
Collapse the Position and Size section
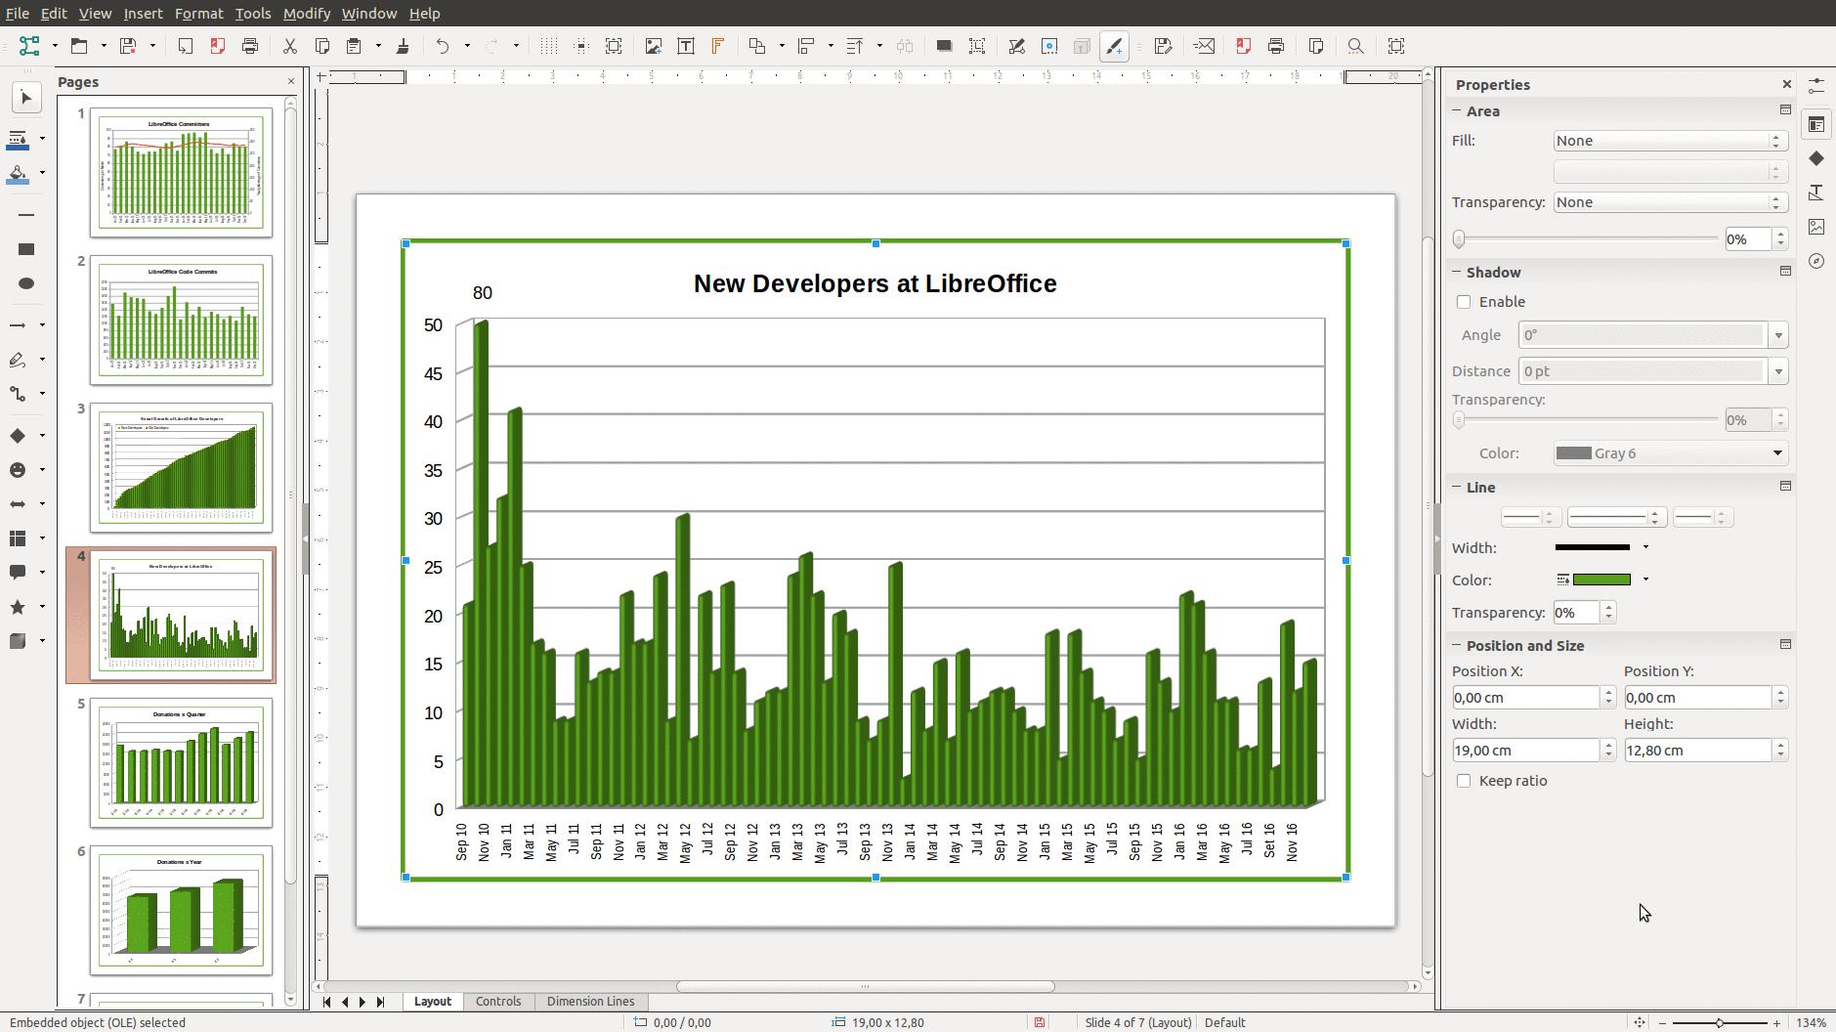[x=1457, y=645]
